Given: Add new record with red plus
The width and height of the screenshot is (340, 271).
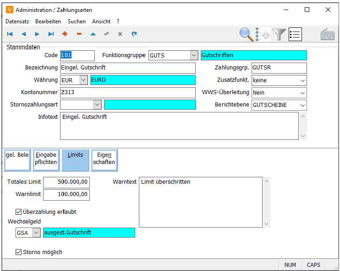Looking at the screenshot, I should (x=65, y=34).
